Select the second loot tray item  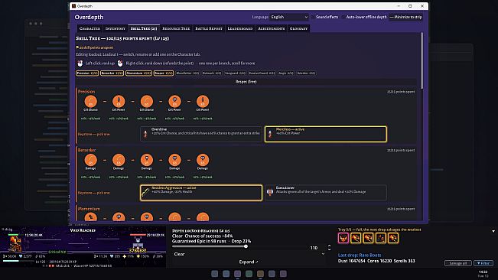point(356,238)
